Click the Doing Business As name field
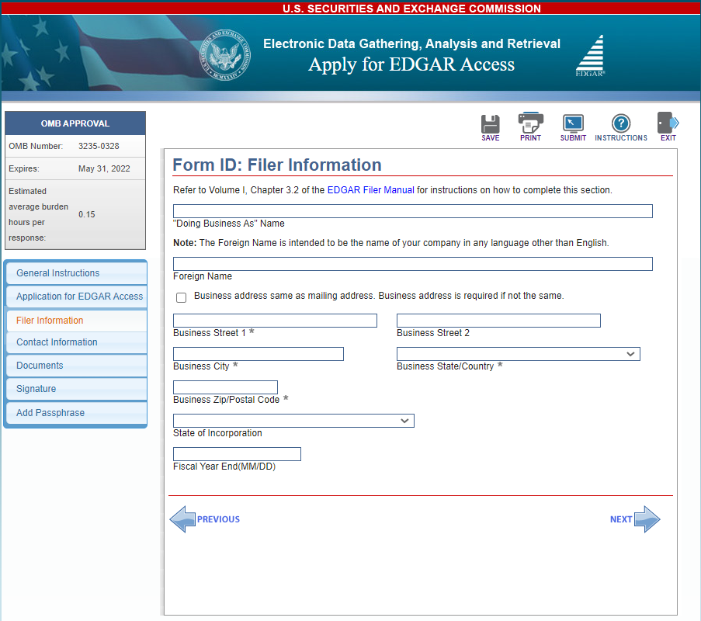 tap(412, 211)
